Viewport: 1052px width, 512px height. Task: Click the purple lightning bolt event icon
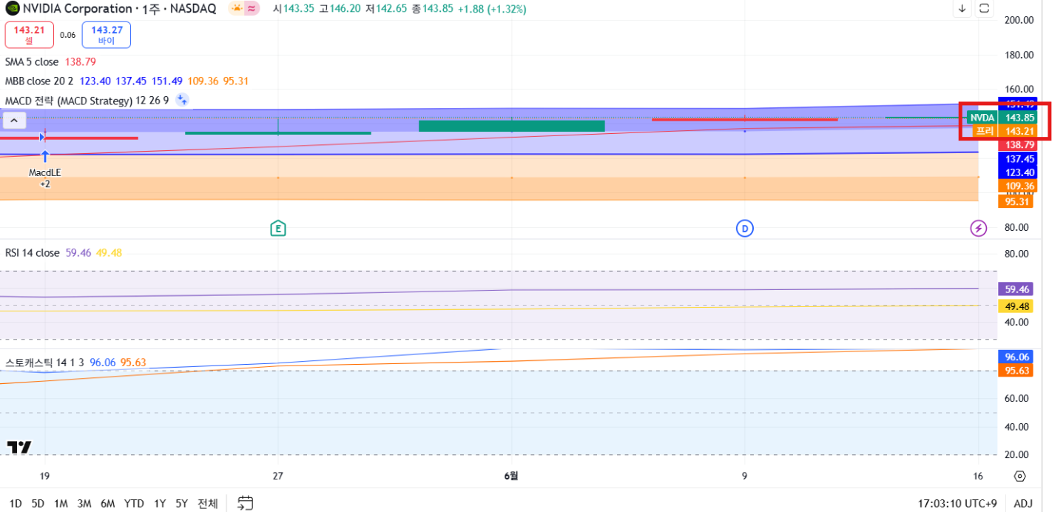tap(979, 228)
